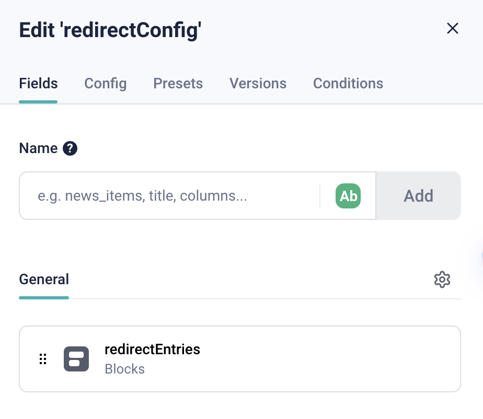Click the Blocks label under redirectEntries
This screenshot has width=483, height=419.
coord(124,369)
